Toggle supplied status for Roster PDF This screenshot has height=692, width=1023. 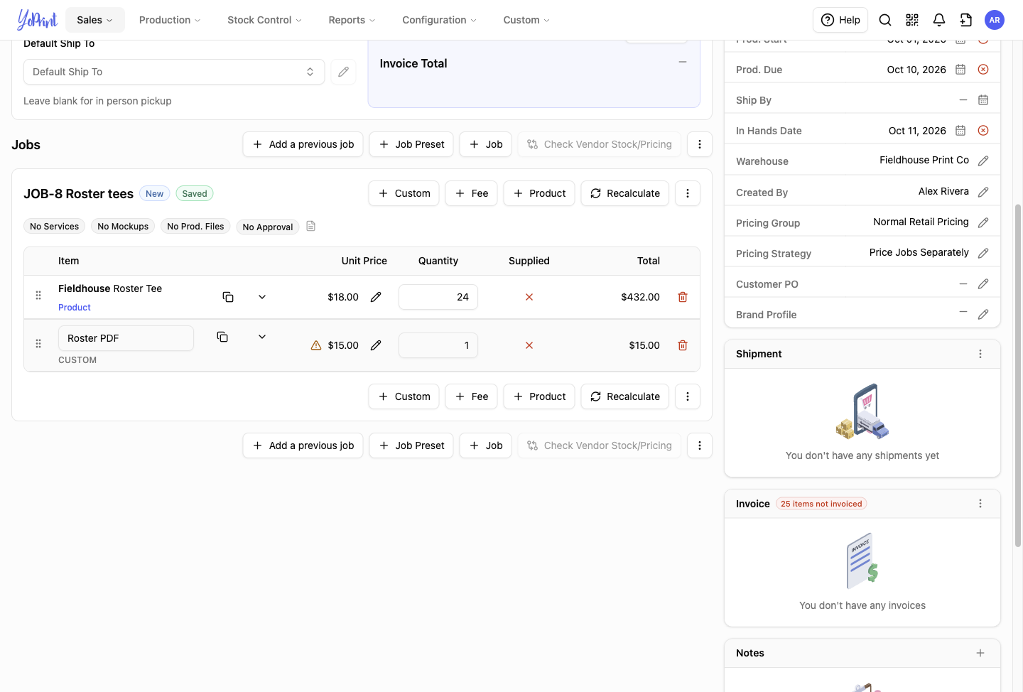coord(529,345)
